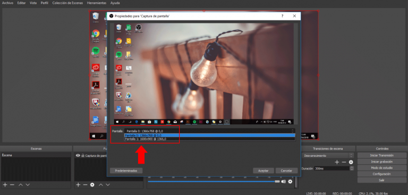Adjust mixer volume slider handle
This screenshot has height=195, width=408.
click(x=277, y=182)
